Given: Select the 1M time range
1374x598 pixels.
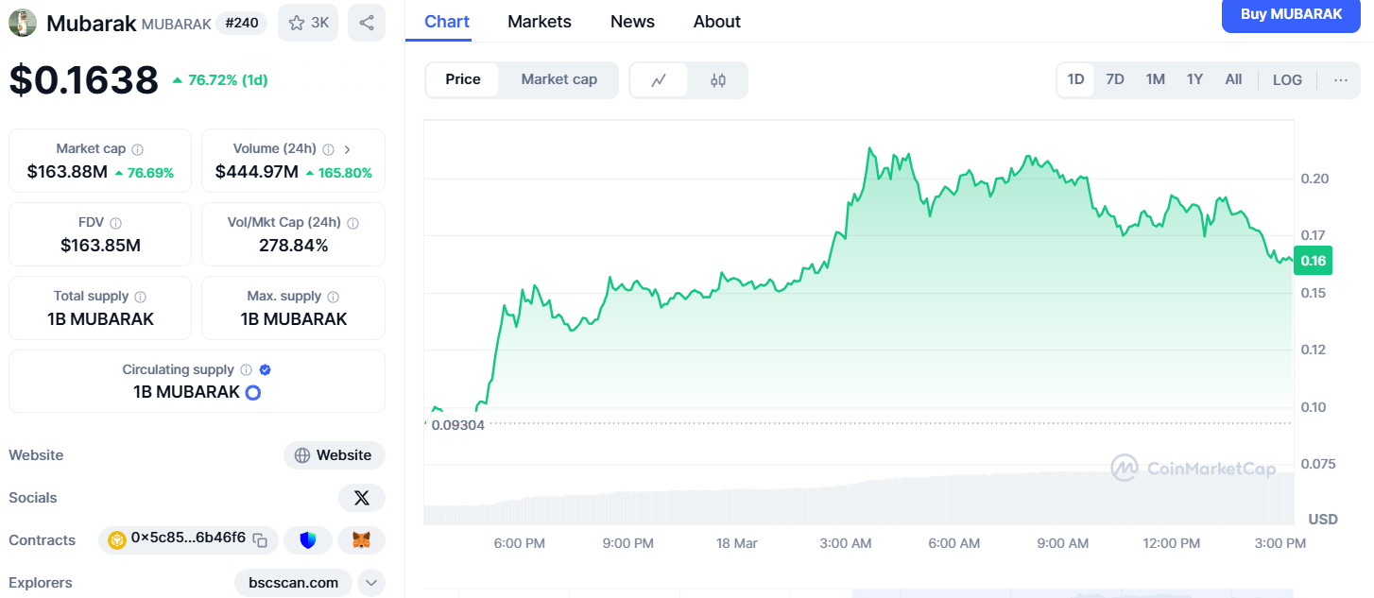Looking at the screenshot, I should 1155,79.
